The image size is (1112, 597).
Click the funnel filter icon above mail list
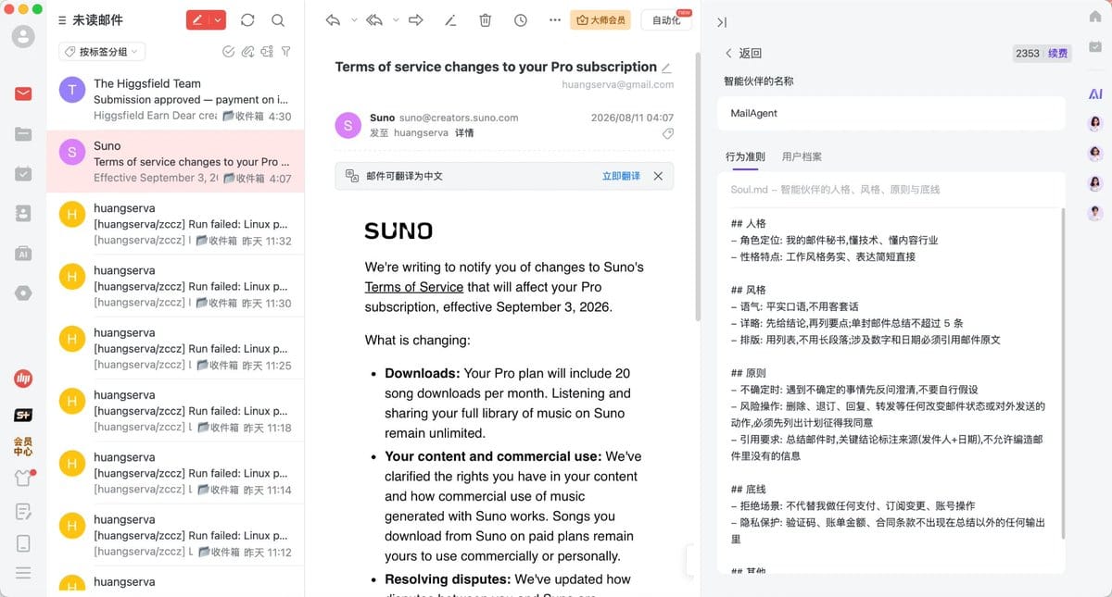286,52
